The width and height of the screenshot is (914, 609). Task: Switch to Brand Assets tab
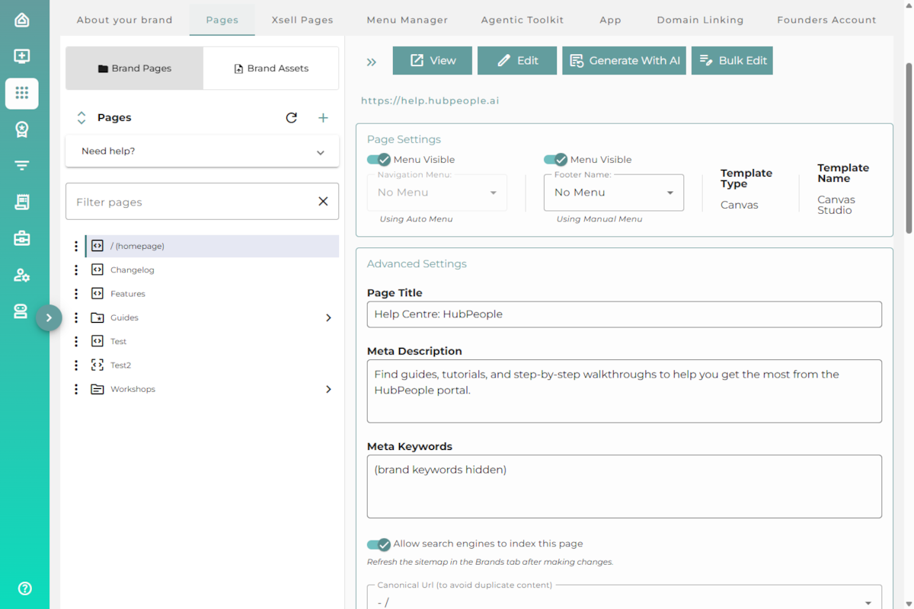point(271,69)
